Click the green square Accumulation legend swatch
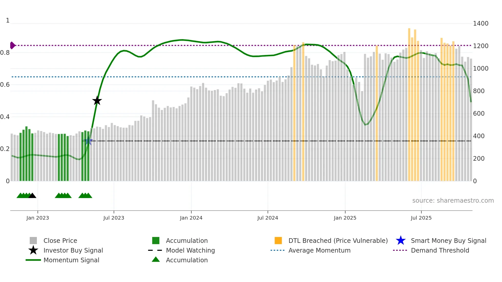 coord(156,241)
